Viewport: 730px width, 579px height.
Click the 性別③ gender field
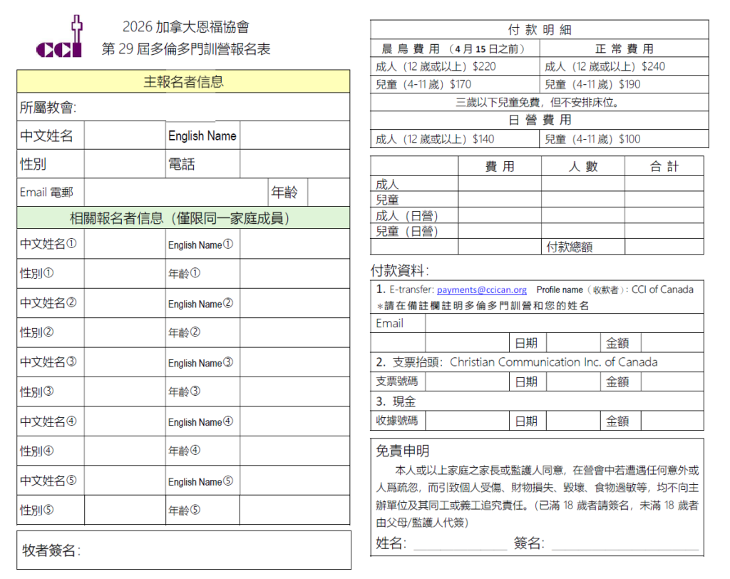125,391
